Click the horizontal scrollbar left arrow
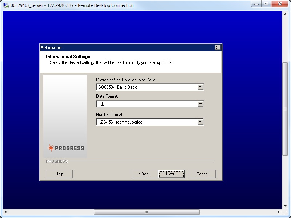 coord(5,211)
